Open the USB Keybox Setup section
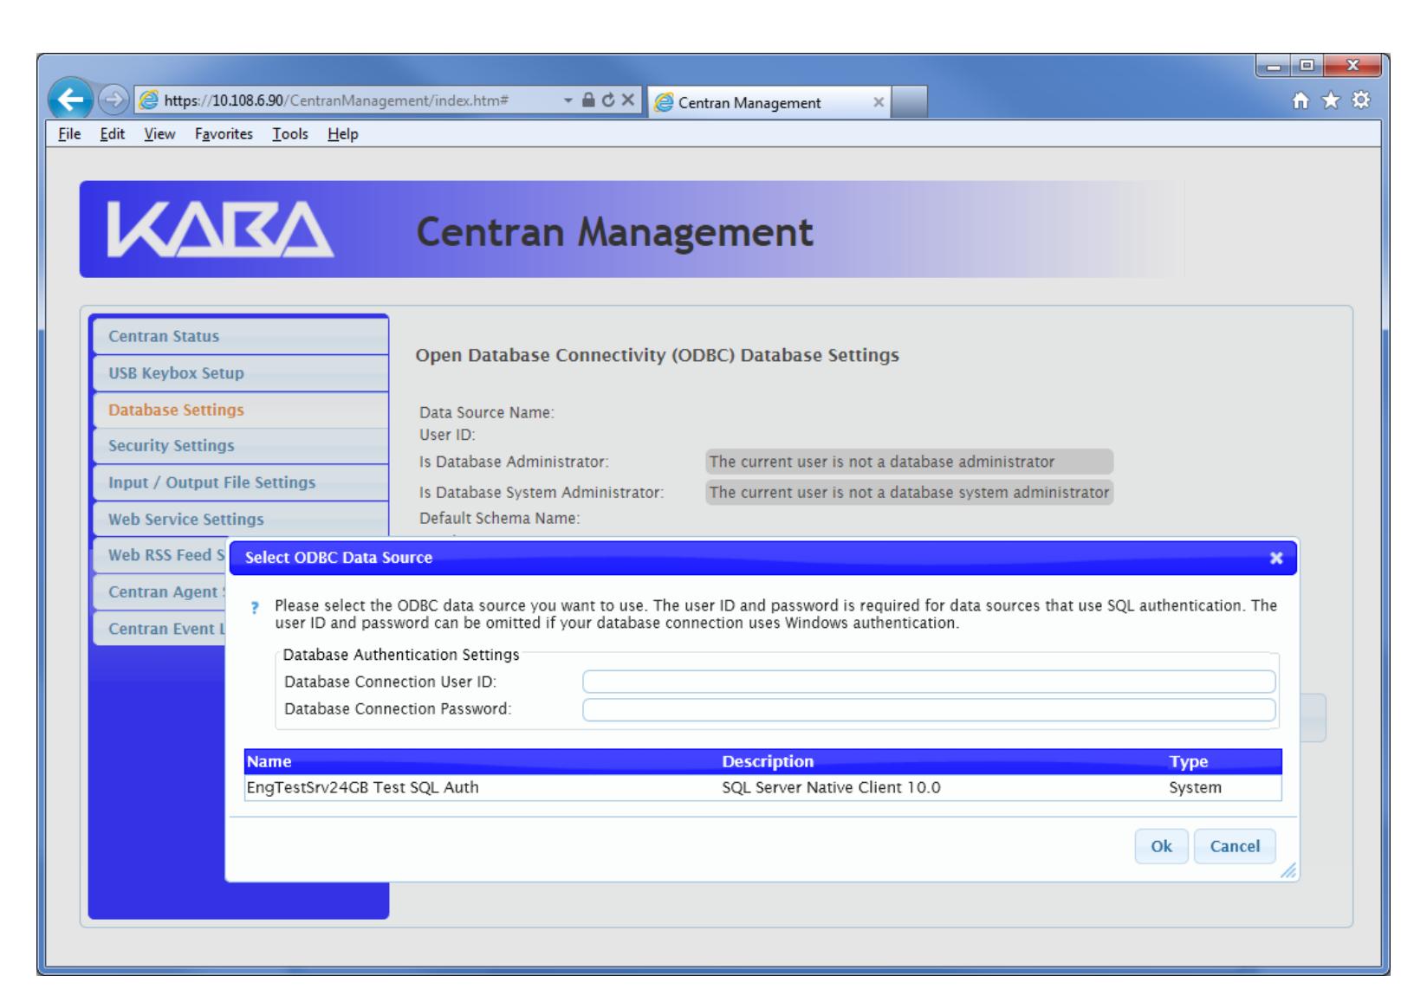1414x1002 pixels. pyautogui.click(x=240, y=373)
